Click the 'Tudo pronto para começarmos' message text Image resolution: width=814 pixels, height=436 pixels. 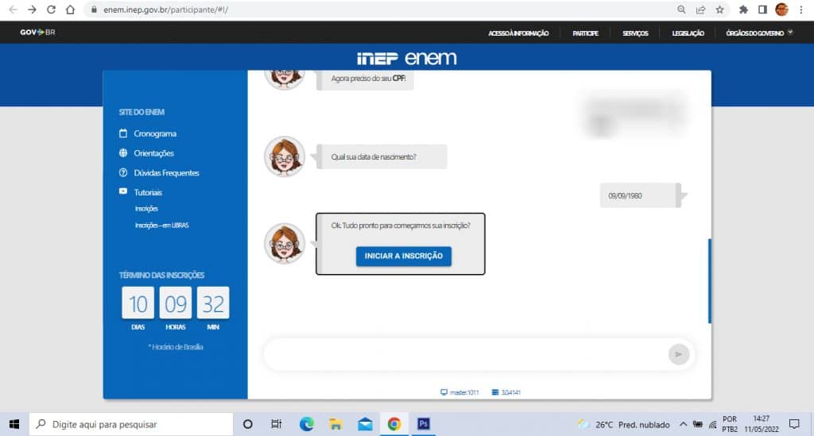(x=401, y=226)
